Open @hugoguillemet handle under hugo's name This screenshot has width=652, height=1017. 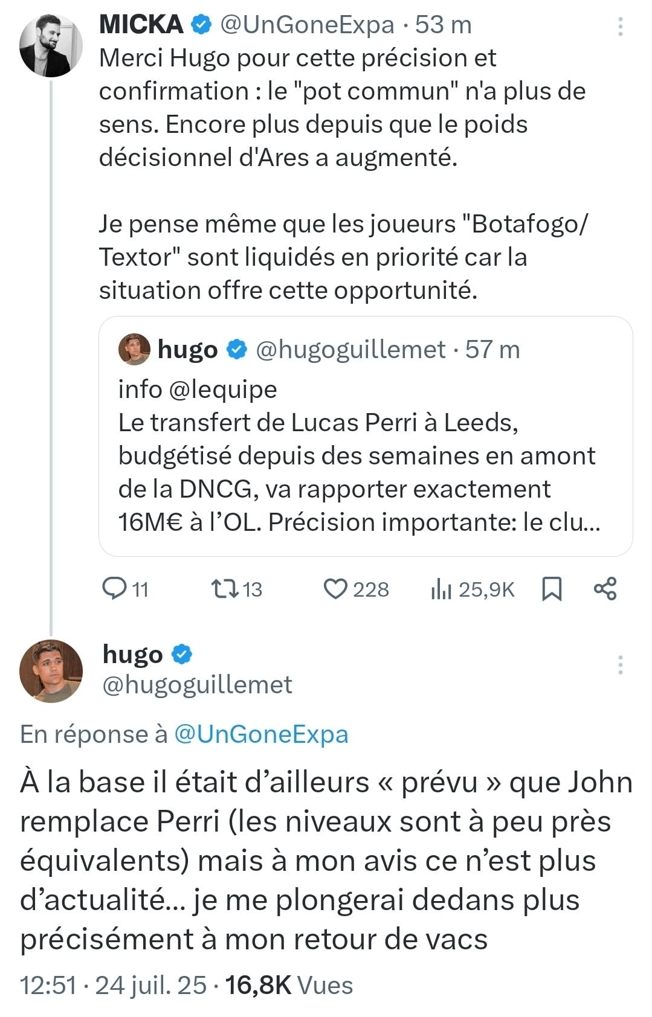pyautogui.click(x=197, y=685)
